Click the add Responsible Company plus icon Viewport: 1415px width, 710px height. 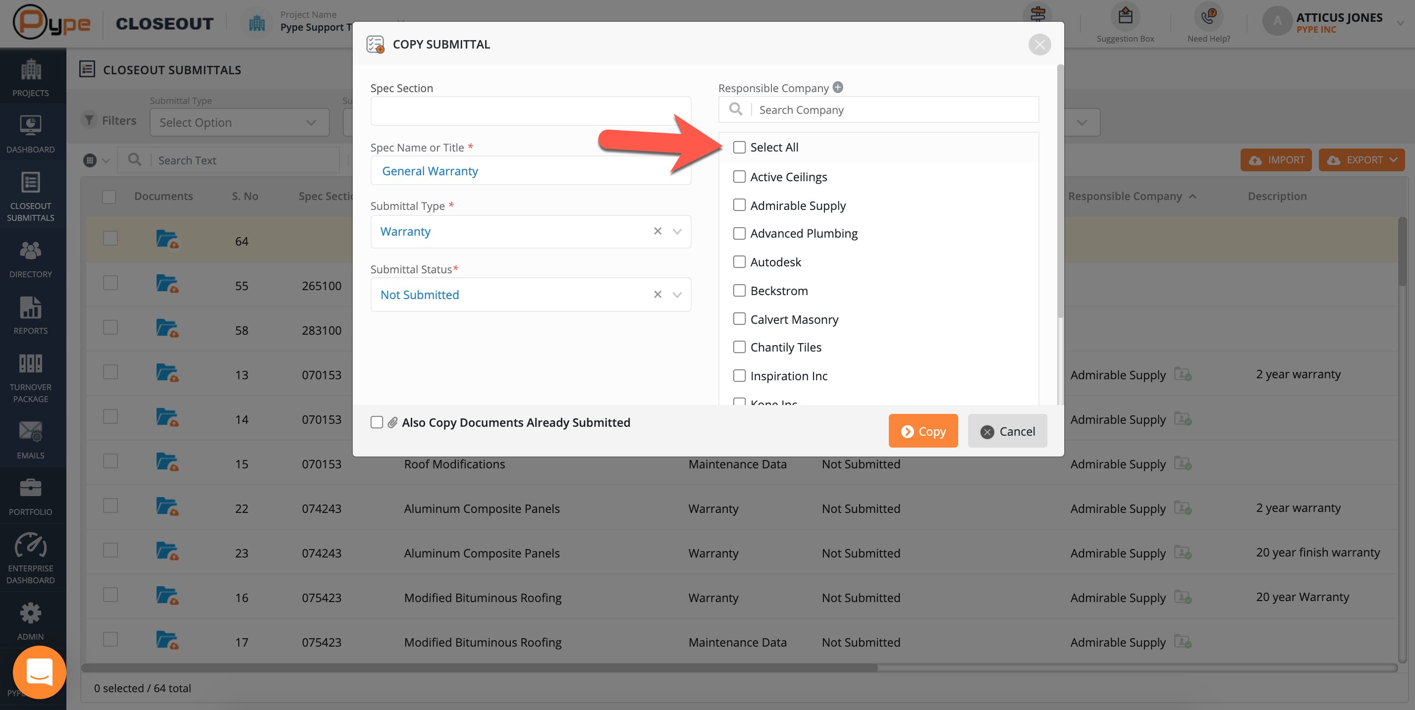pos(838,87)
